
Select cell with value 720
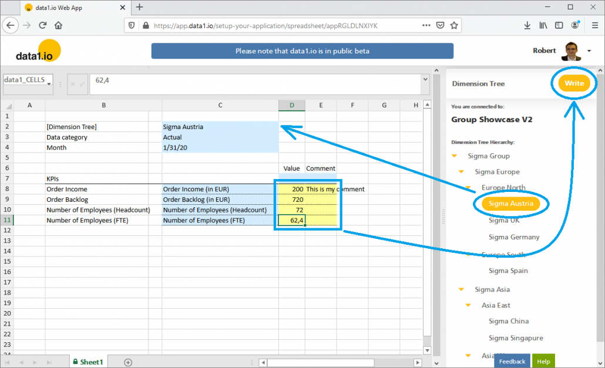coord(292,199)
